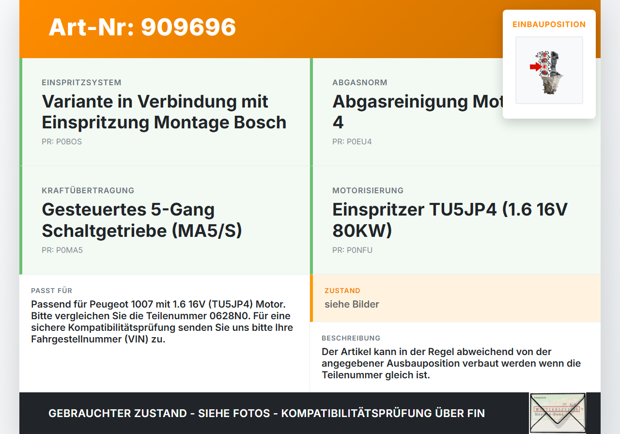Click the PASST FÜR label

click(52, 291)
